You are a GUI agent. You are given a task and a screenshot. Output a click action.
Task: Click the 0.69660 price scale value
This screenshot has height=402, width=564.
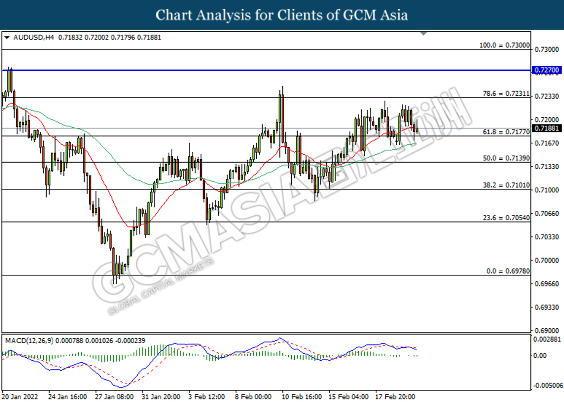point(547,284)
